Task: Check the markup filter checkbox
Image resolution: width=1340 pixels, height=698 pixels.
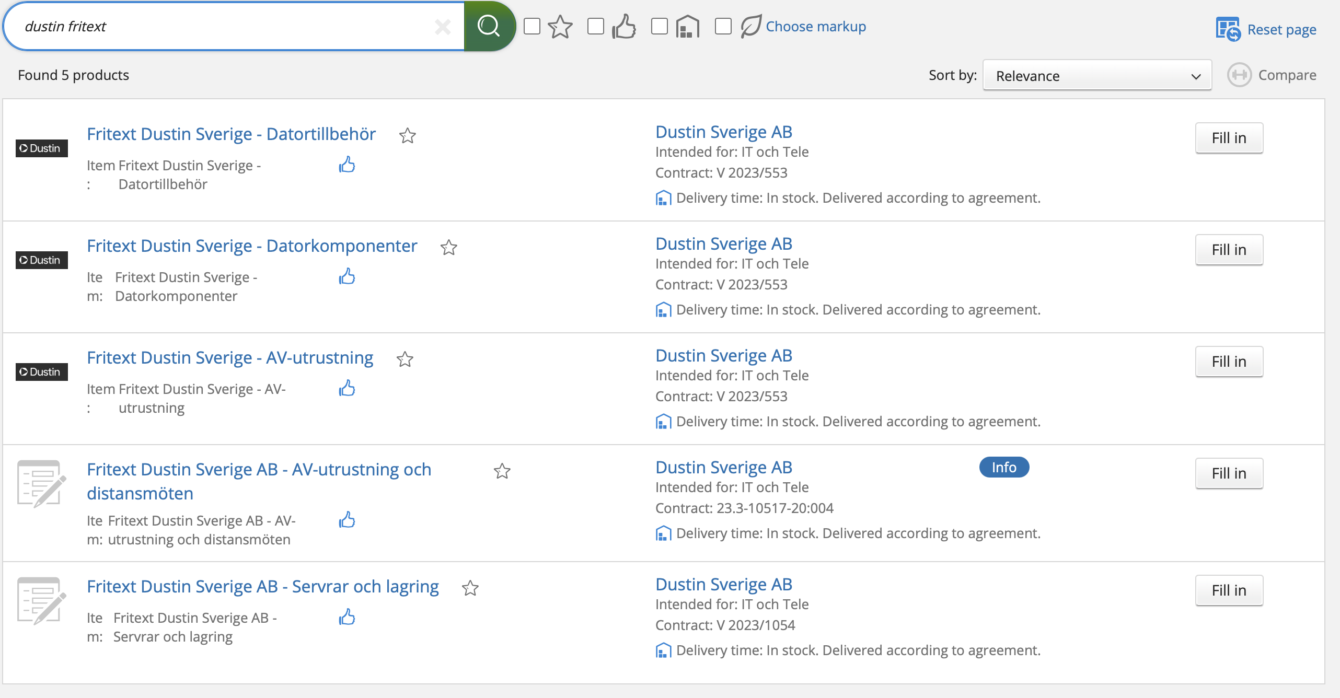Action: [x=723, y=26]
